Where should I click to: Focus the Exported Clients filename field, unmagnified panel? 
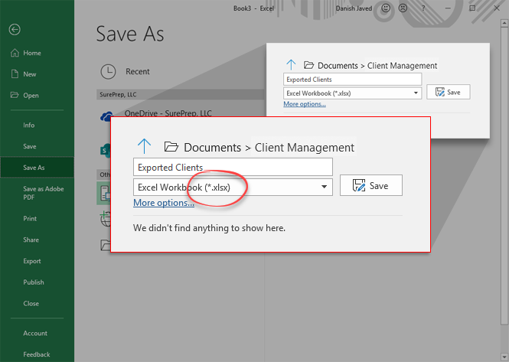(x=353, y=80)
